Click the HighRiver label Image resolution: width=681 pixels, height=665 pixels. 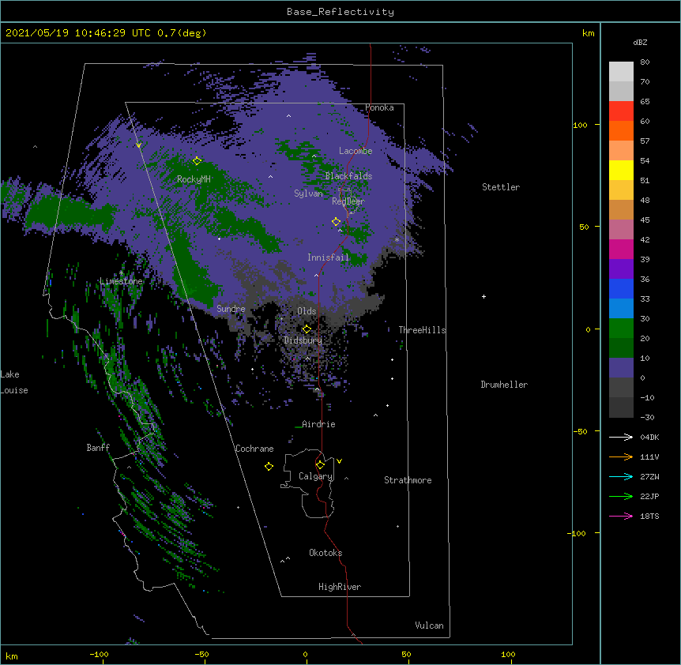coord(340,587)
